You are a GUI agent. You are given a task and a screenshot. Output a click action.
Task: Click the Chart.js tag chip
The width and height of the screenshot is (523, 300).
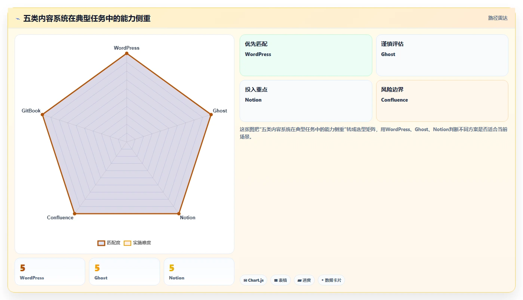click(x=253, y=280)
